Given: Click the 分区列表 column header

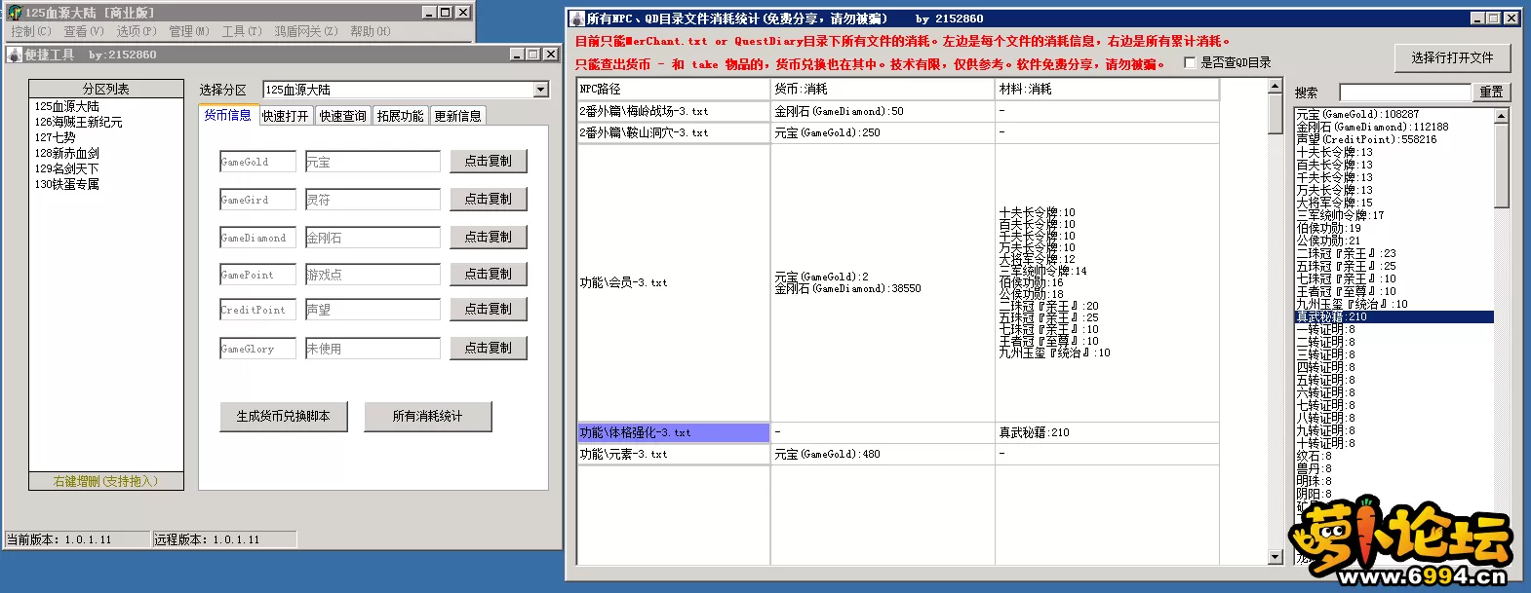Looking at the screenshot, I should (105, 89).
